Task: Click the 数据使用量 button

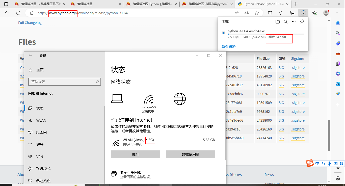Action: (191, 154)
